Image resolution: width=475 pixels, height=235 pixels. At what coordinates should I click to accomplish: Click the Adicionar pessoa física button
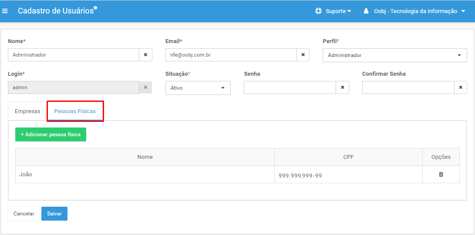(51, 134)
